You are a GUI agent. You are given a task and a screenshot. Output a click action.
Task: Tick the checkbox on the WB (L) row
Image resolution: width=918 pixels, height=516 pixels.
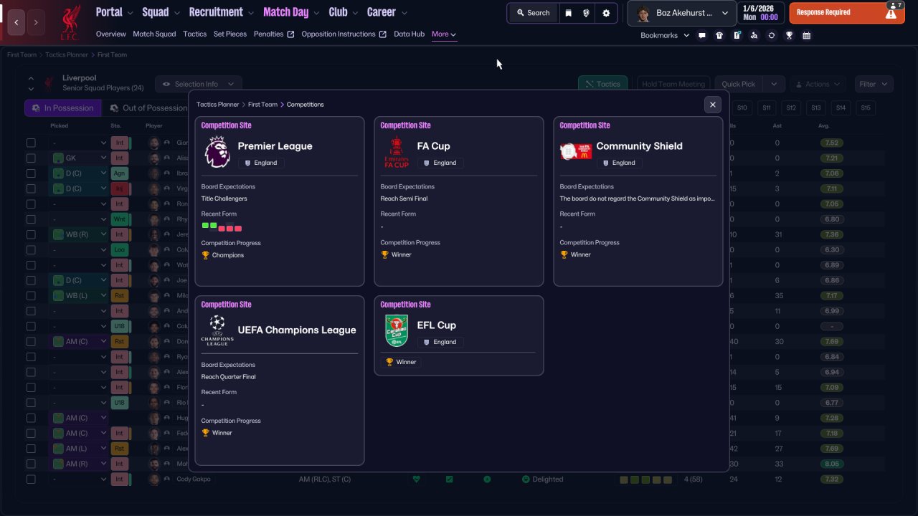pos(31,296)
